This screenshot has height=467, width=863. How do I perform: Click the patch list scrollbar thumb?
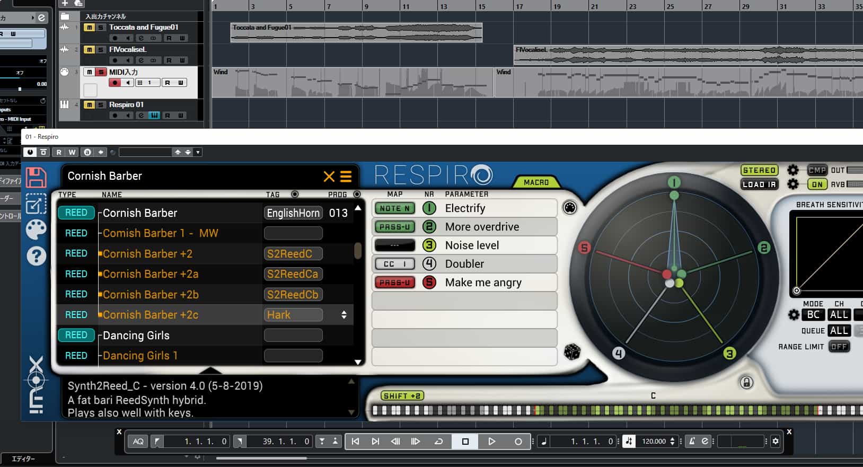[358, 251]
